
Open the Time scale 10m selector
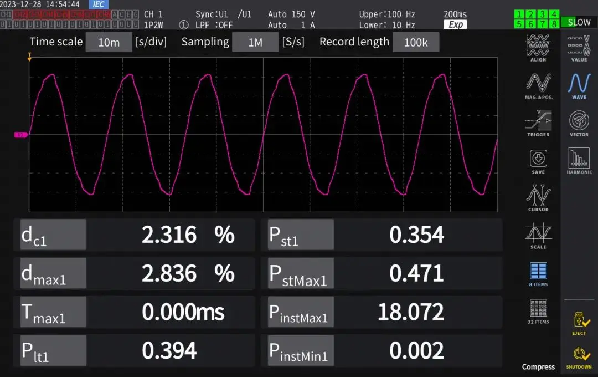coord(109,42)
